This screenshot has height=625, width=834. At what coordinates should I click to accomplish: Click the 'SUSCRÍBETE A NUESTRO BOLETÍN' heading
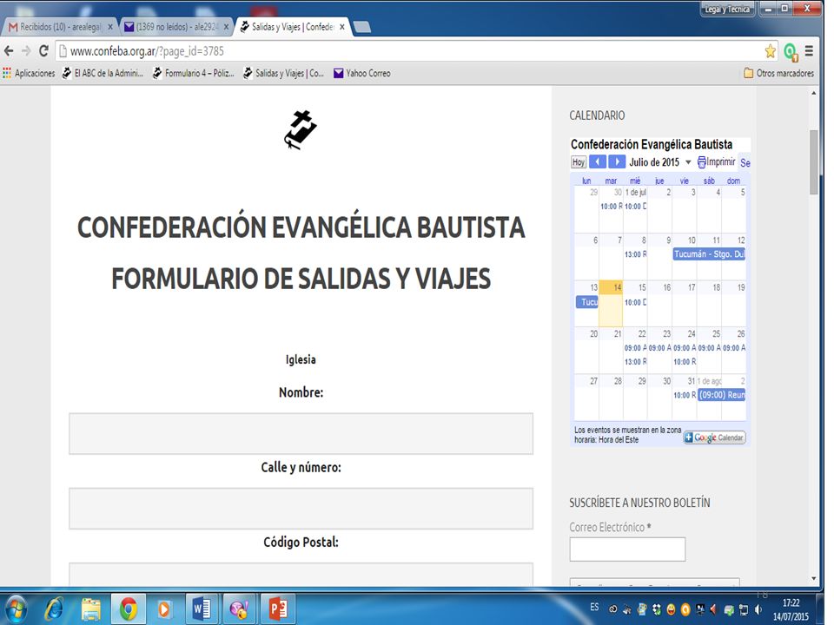[639, 503]
